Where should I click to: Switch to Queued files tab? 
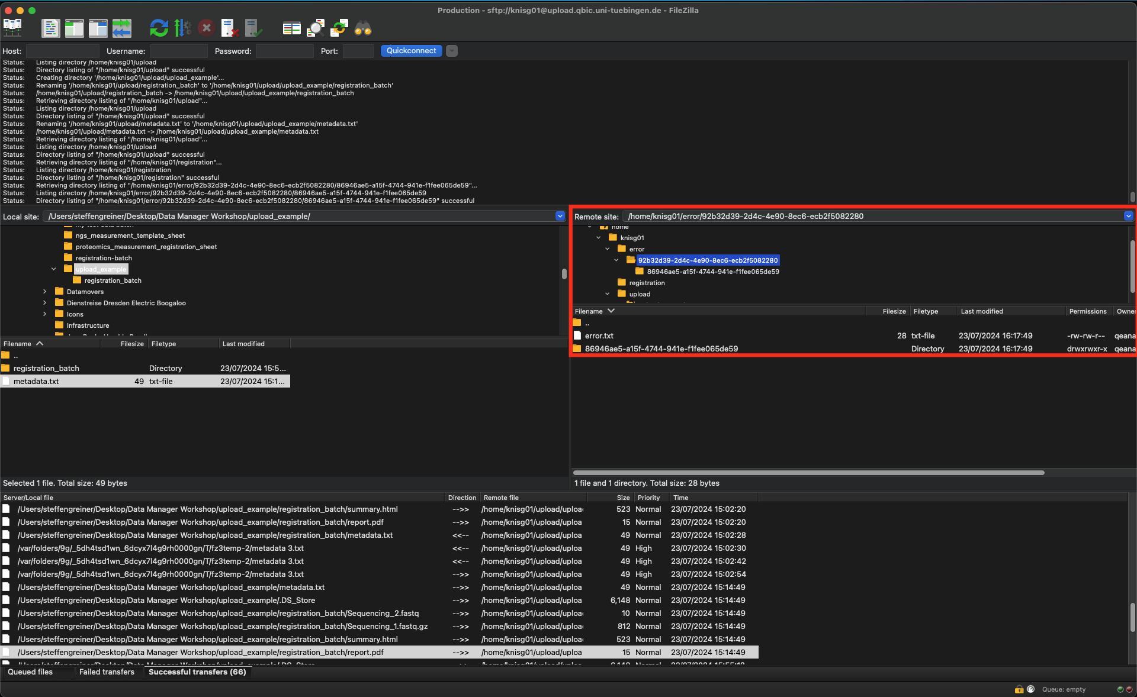30,672
